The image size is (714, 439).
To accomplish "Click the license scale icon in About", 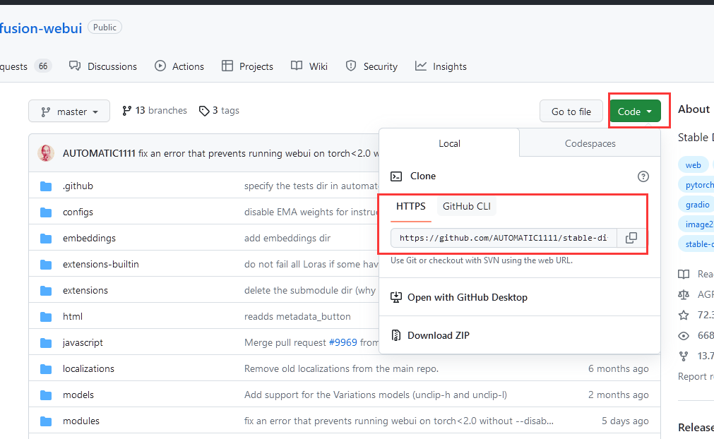I will [684, 295].
